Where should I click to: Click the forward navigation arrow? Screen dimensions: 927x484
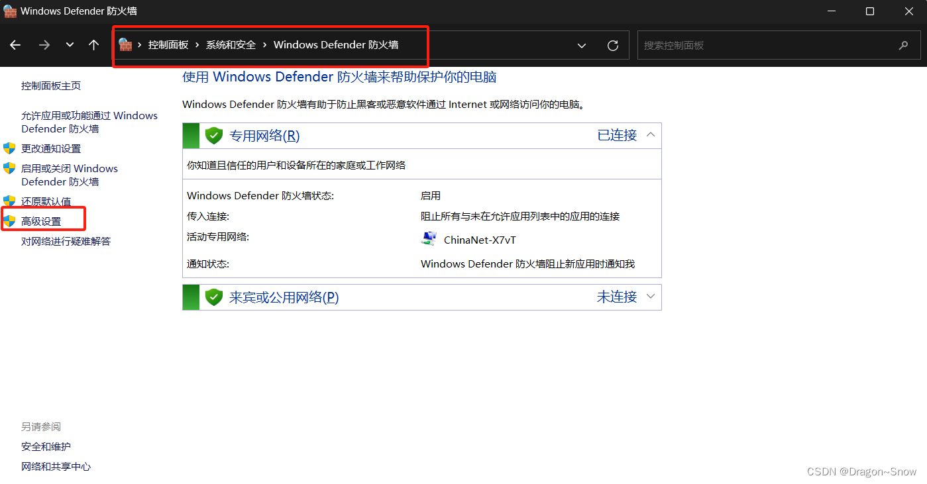click(44, 45)
